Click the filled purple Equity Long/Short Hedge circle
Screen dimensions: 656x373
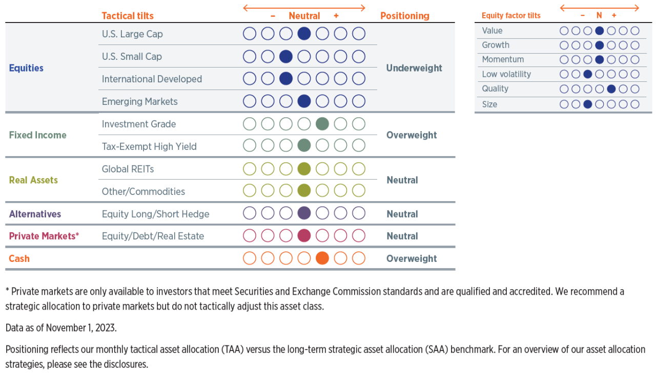(x=304, y=213)
